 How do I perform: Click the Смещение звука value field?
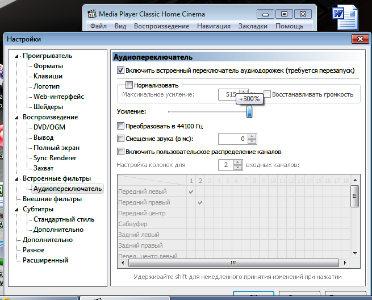coord(233,139)
